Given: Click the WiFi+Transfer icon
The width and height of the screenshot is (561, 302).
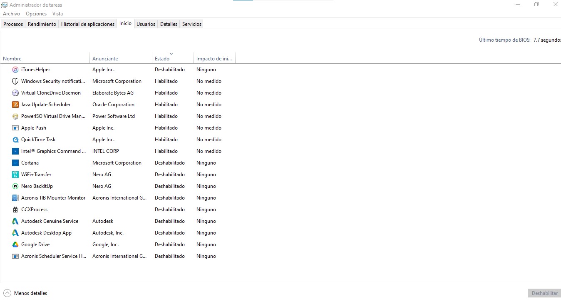Looking at the screenshot, I should pyautogui.click(x=15, y=175).
